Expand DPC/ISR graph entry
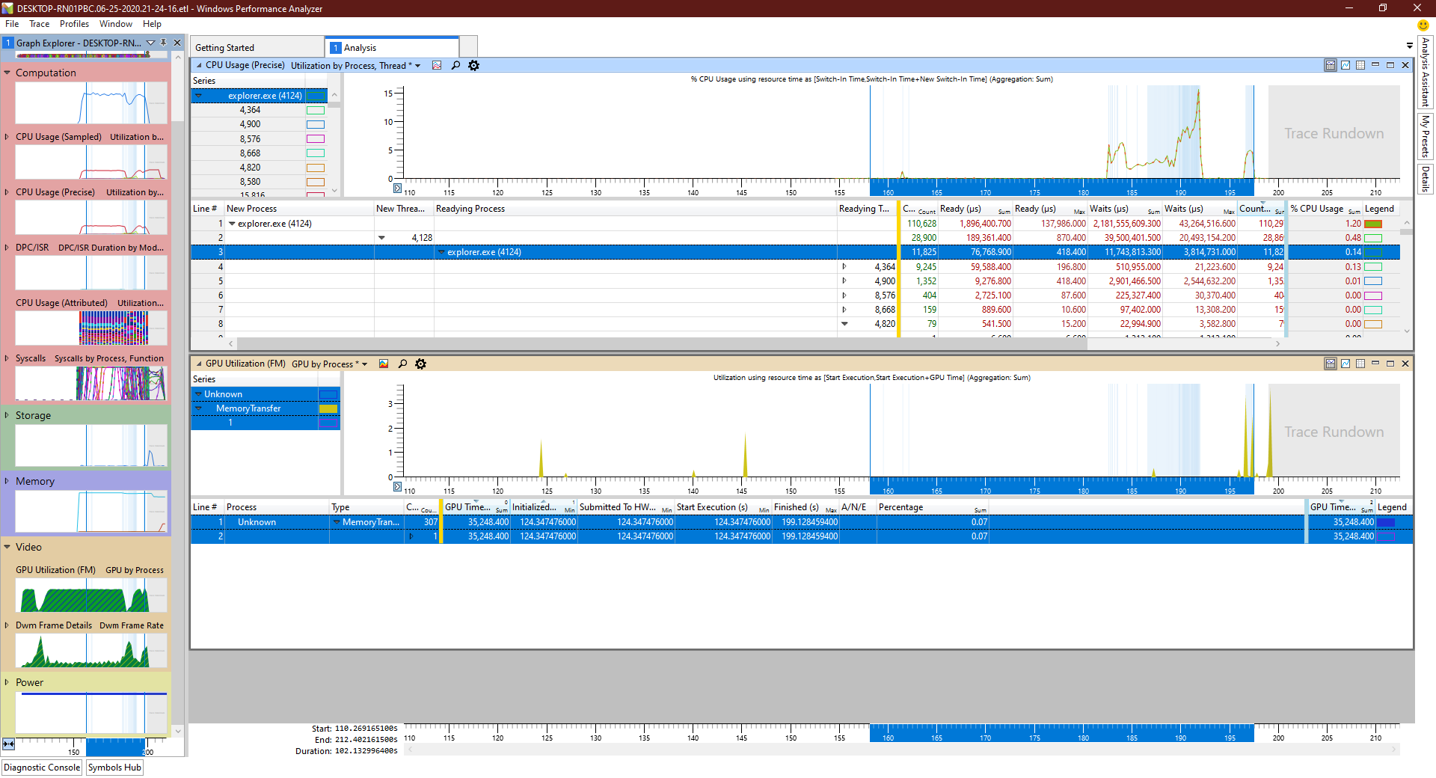 [x=7, y=248]
